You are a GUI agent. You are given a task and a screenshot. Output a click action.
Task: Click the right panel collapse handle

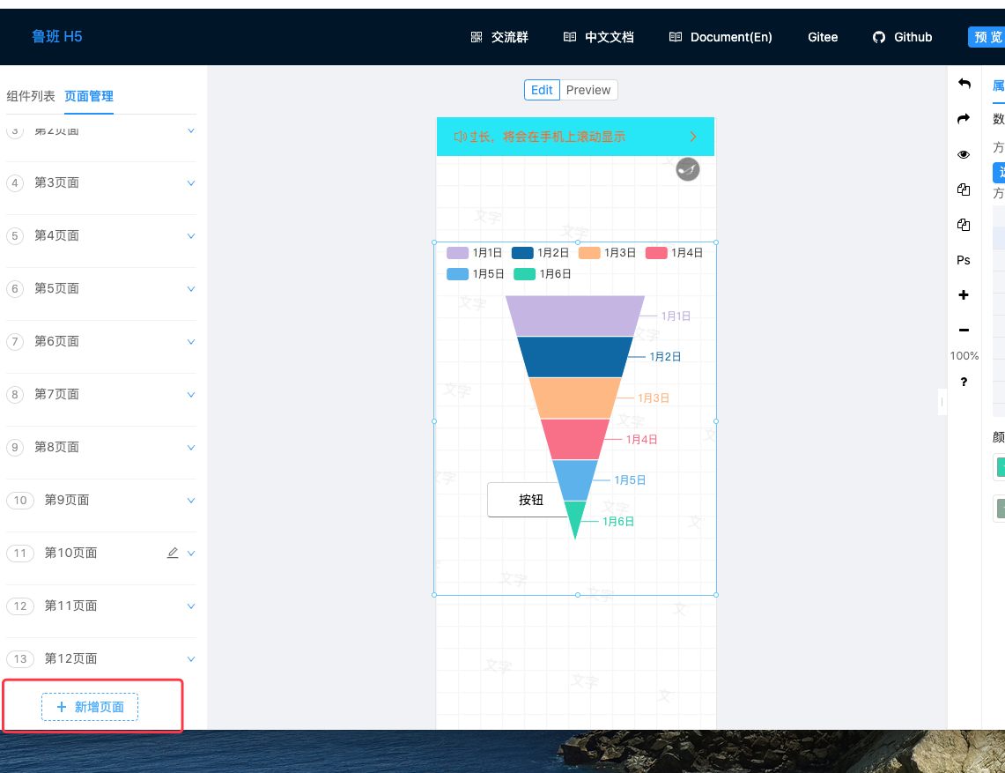942,402
